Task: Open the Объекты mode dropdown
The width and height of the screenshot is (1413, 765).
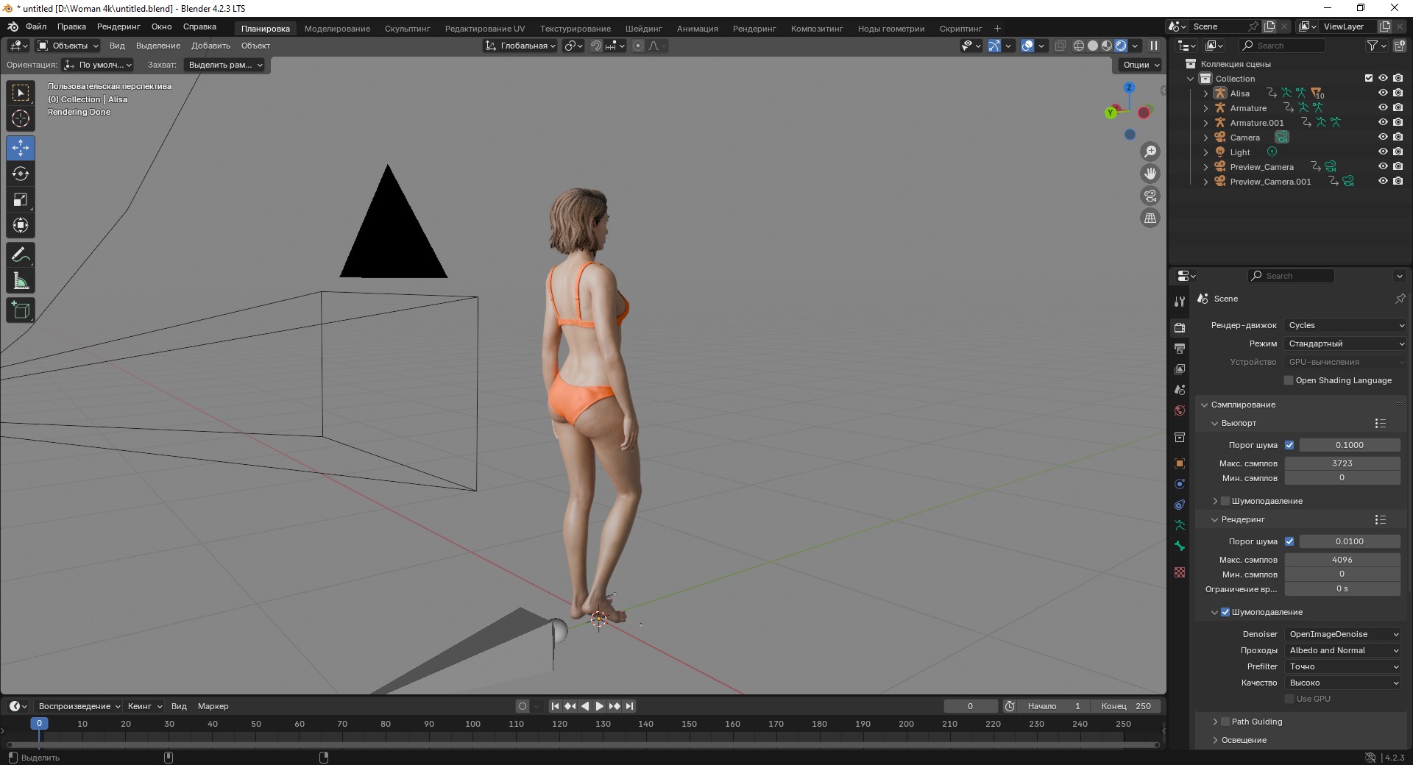Action: click(x=68, y=46)
